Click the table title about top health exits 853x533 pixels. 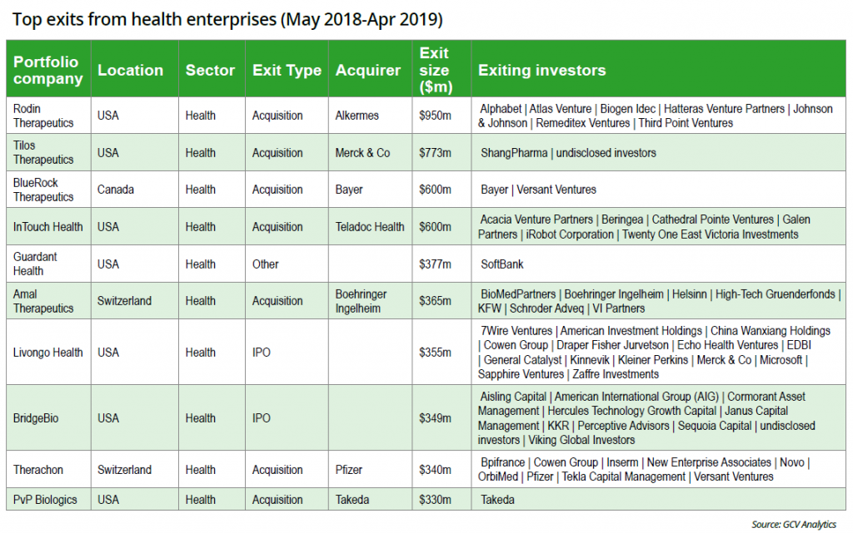coord(227,19)
